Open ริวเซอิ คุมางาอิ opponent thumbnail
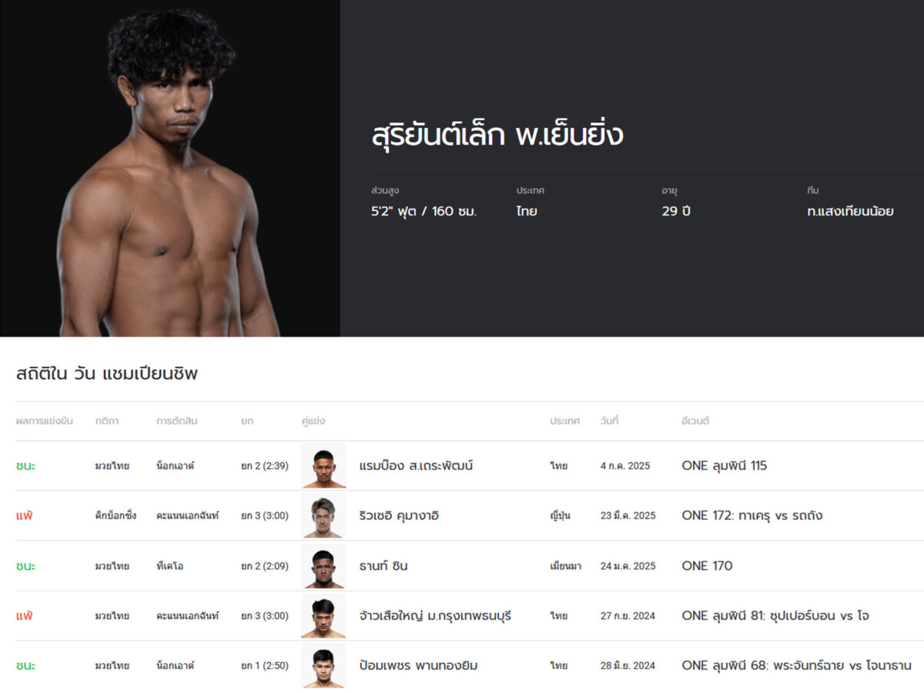The image size is (924, 693). (323, 516)
